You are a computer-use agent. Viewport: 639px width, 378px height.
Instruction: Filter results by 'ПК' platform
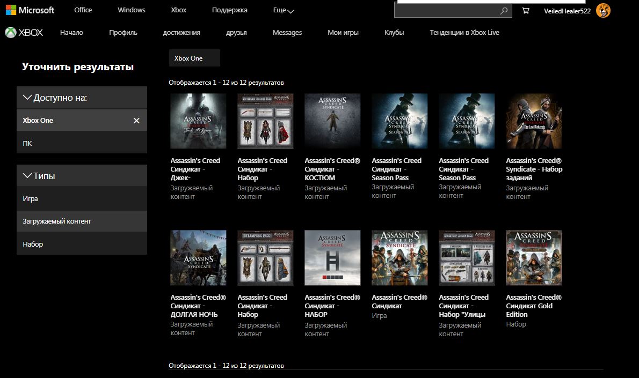[27, 144]
